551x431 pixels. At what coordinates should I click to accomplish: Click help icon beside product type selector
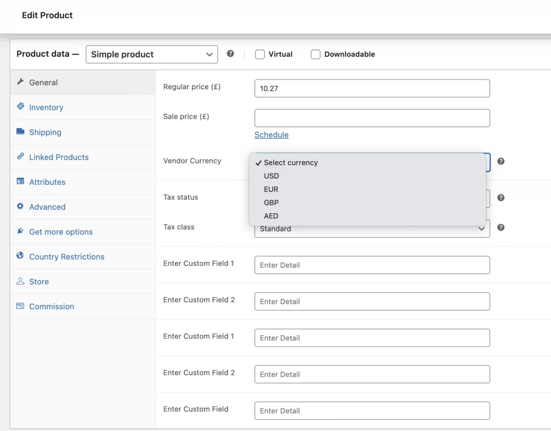tap(230, 54)
